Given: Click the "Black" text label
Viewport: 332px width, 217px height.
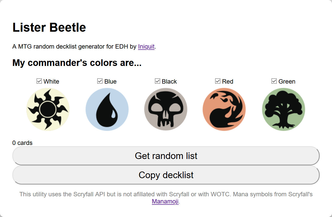Looking at the screenshot, I should (x=169, y=82).
